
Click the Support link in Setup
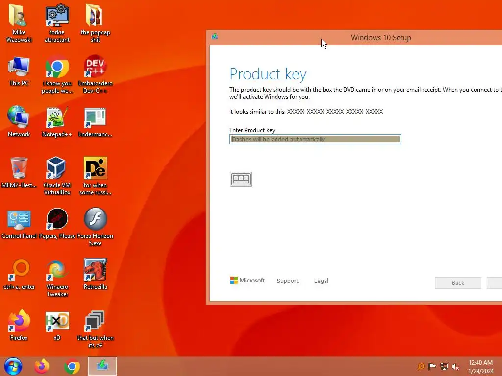(287, 281)
